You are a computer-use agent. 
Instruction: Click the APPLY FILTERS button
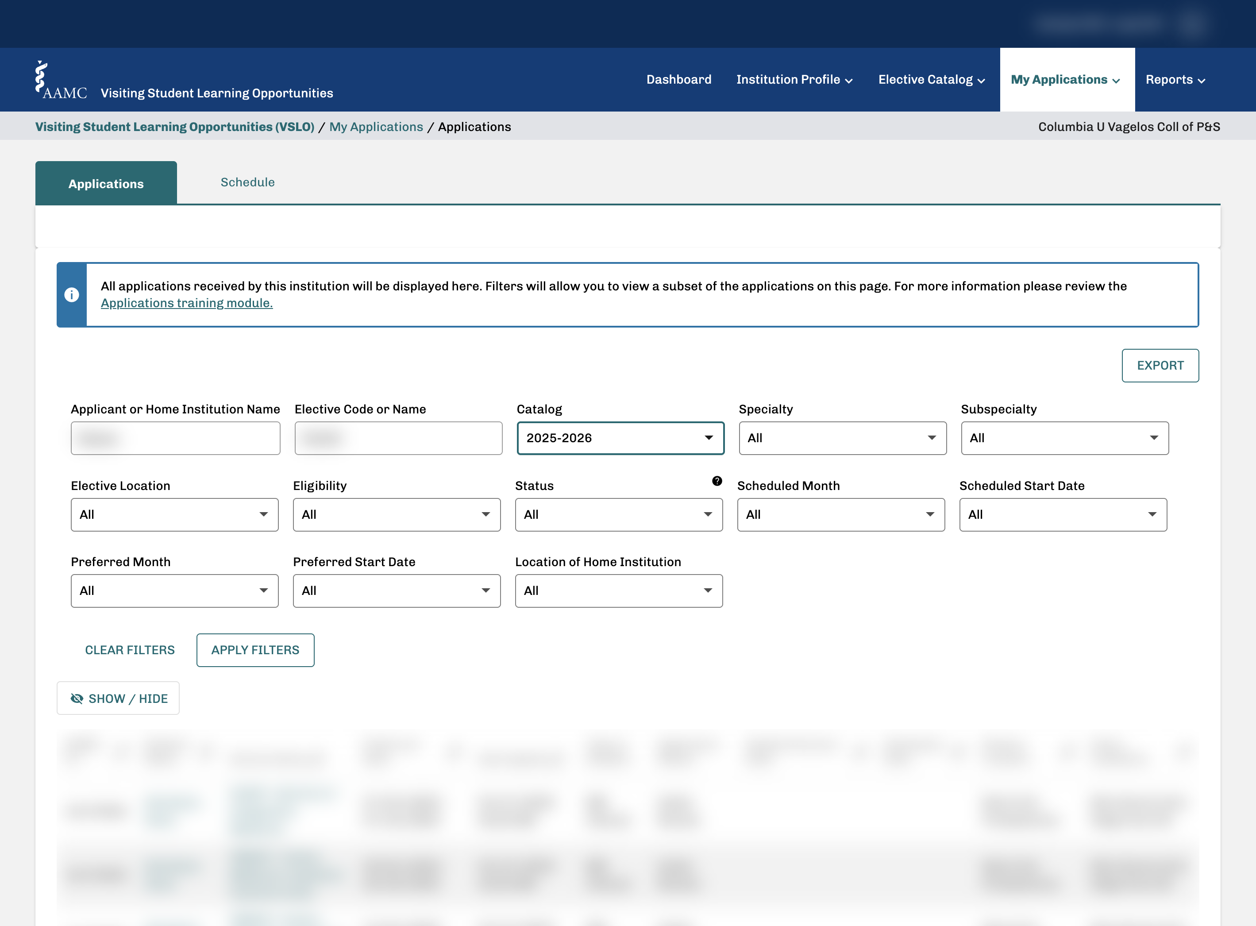coord(255,650)
